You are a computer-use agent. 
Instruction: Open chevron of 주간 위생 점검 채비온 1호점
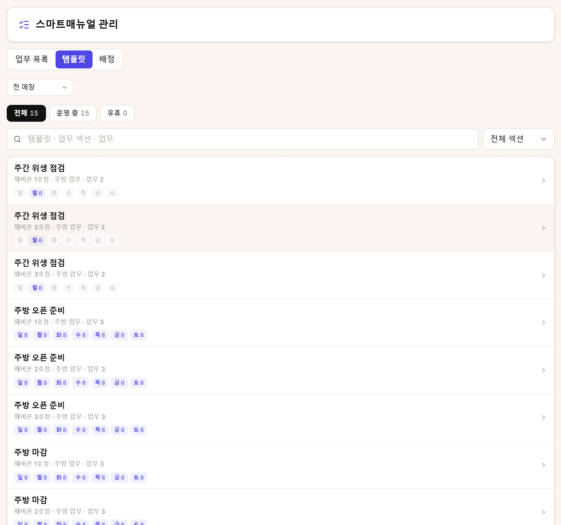(543, 181)
